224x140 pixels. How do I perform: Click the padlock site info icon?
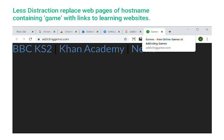pos(38,39)
